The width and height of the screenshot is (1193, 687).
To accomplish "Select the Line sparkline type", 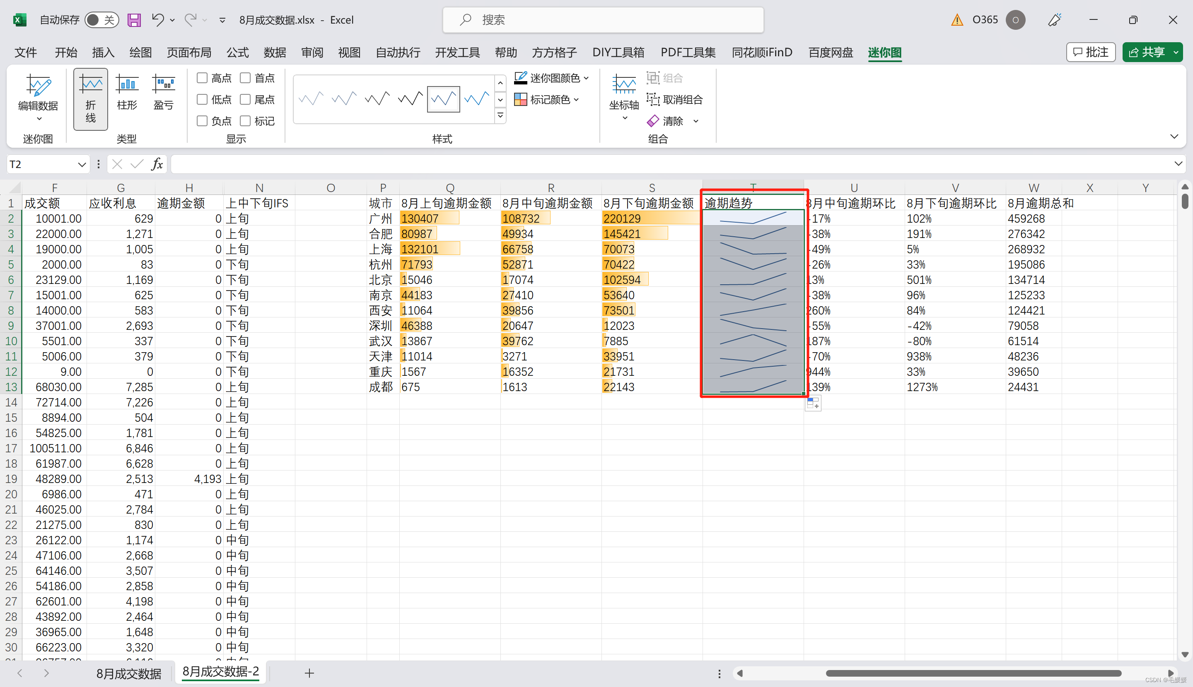I will coord(90,99).
